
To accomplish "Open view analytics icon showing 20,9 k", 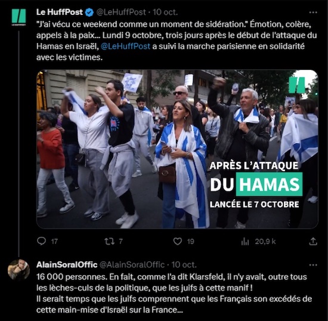I will [x=245, y=242].
